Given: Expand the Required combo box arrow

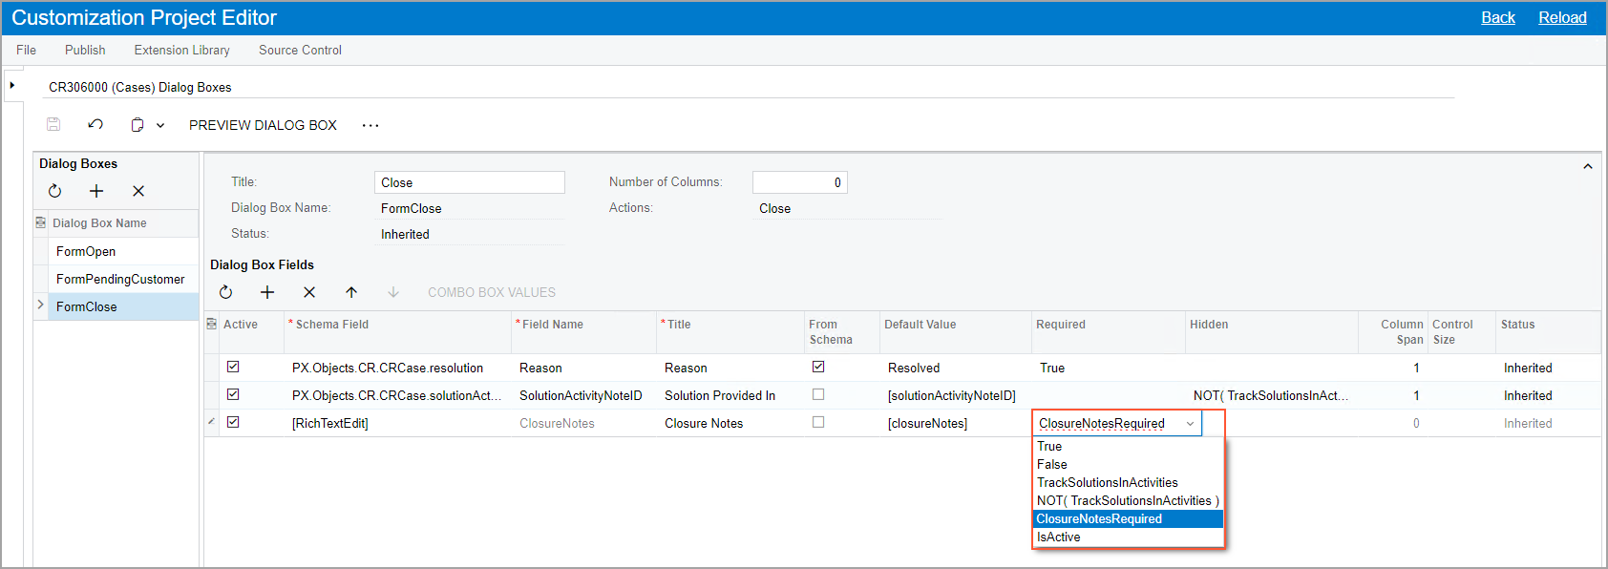Looking at the screenshot, I should click(x=1190, y=424).
